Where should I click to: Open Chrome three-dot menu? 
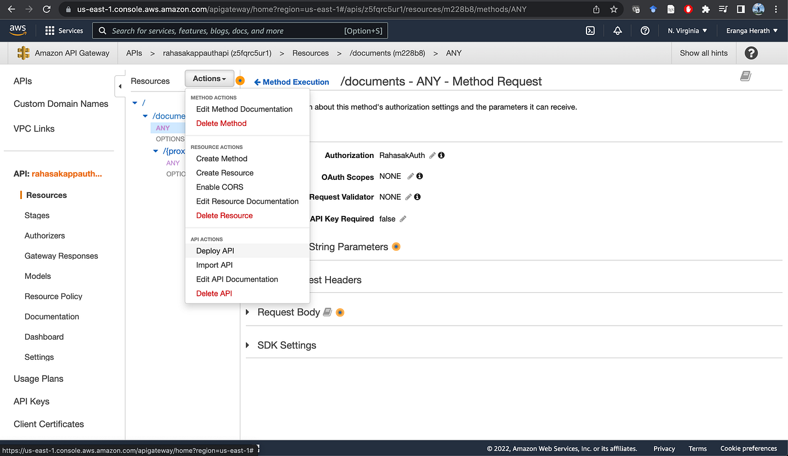777,10
